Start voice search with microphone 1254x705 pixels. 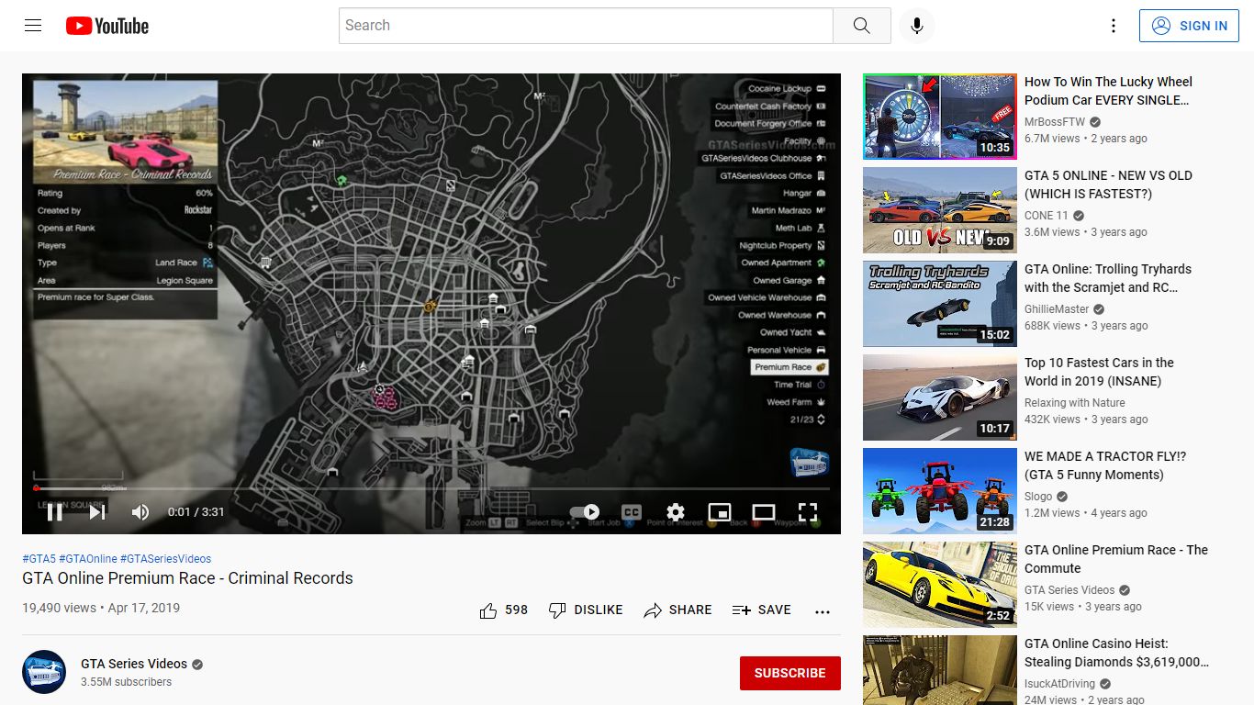tap(916, 26)
